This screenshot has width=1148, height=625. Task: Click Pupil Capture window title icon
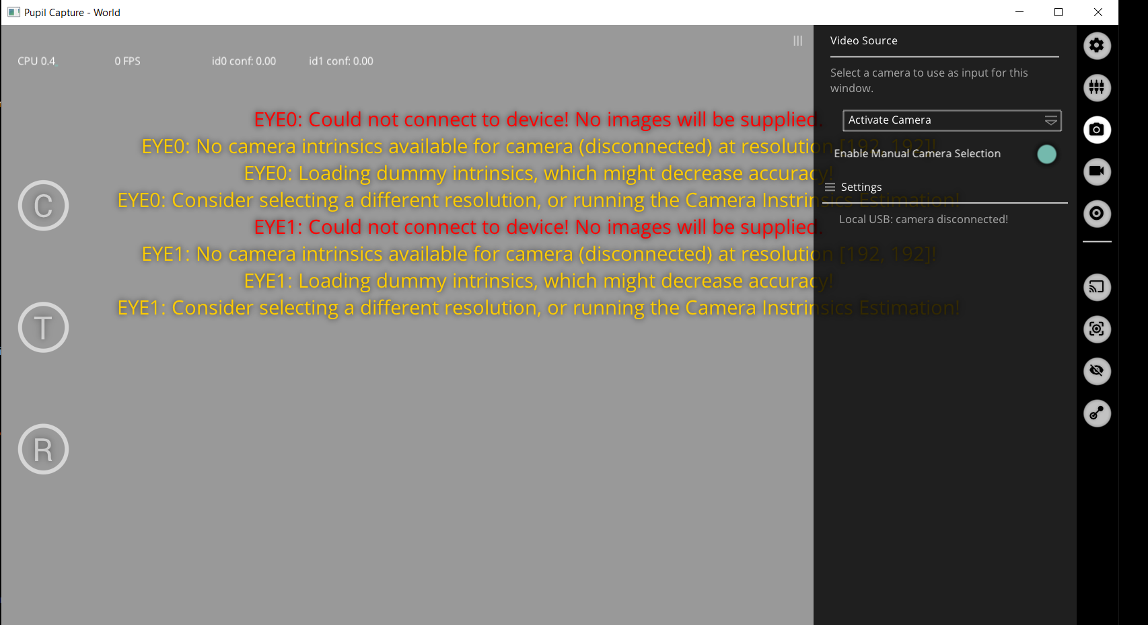pos(13,12)
